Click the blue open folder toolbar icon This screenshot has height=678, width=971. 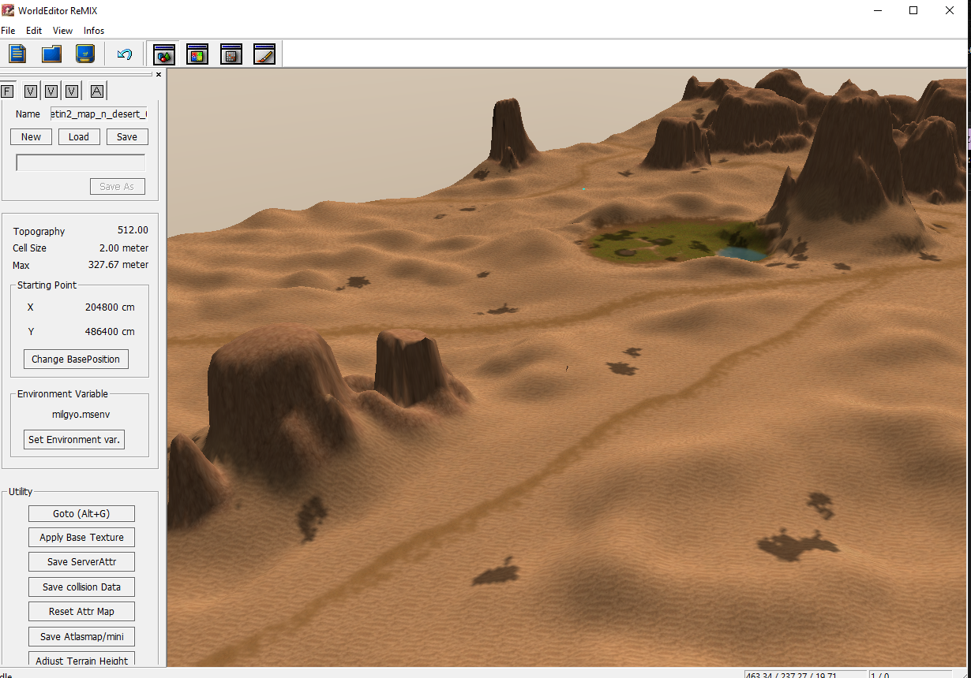point(51,54)
